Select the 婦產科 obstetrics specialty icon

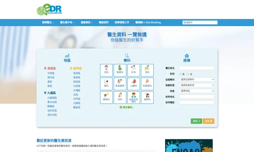point(120,70)
